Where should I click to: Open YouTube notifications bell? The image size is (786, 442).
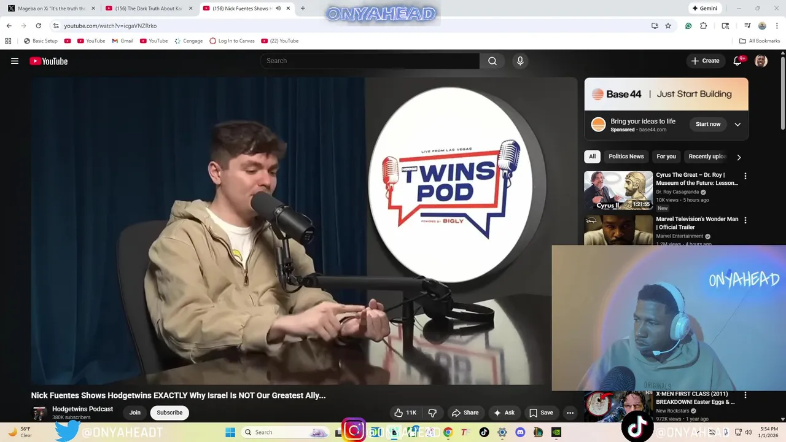pyautogui.click(x=737, y=61)
